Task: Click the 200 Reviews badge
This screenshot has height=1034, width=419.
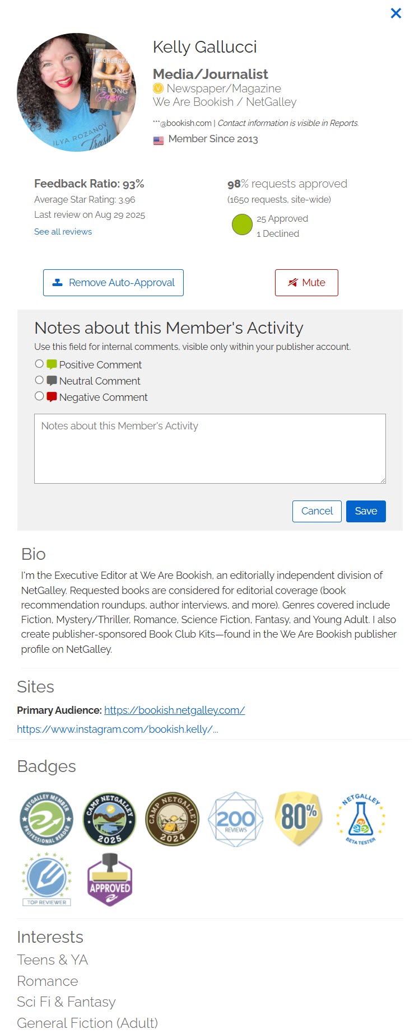Action: (x=235, y=819)
